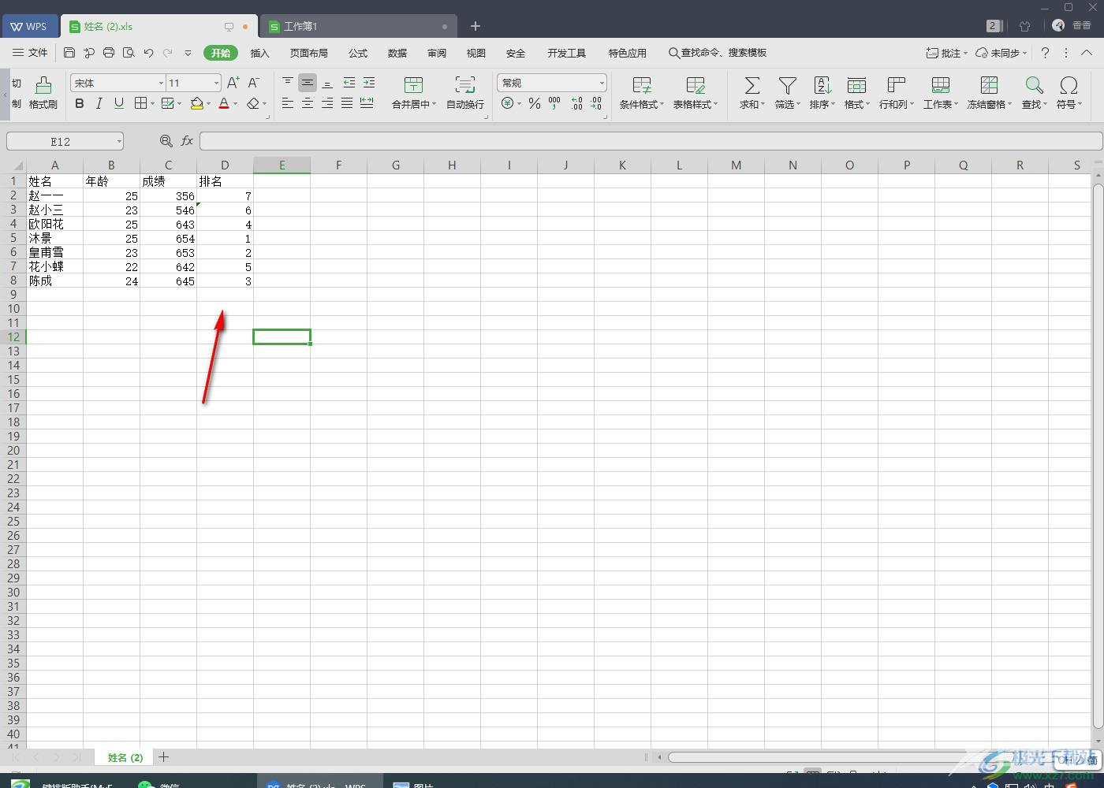Apply percent style format
This screenshot has width=1104, height=788.
click(x=535, y=103)
